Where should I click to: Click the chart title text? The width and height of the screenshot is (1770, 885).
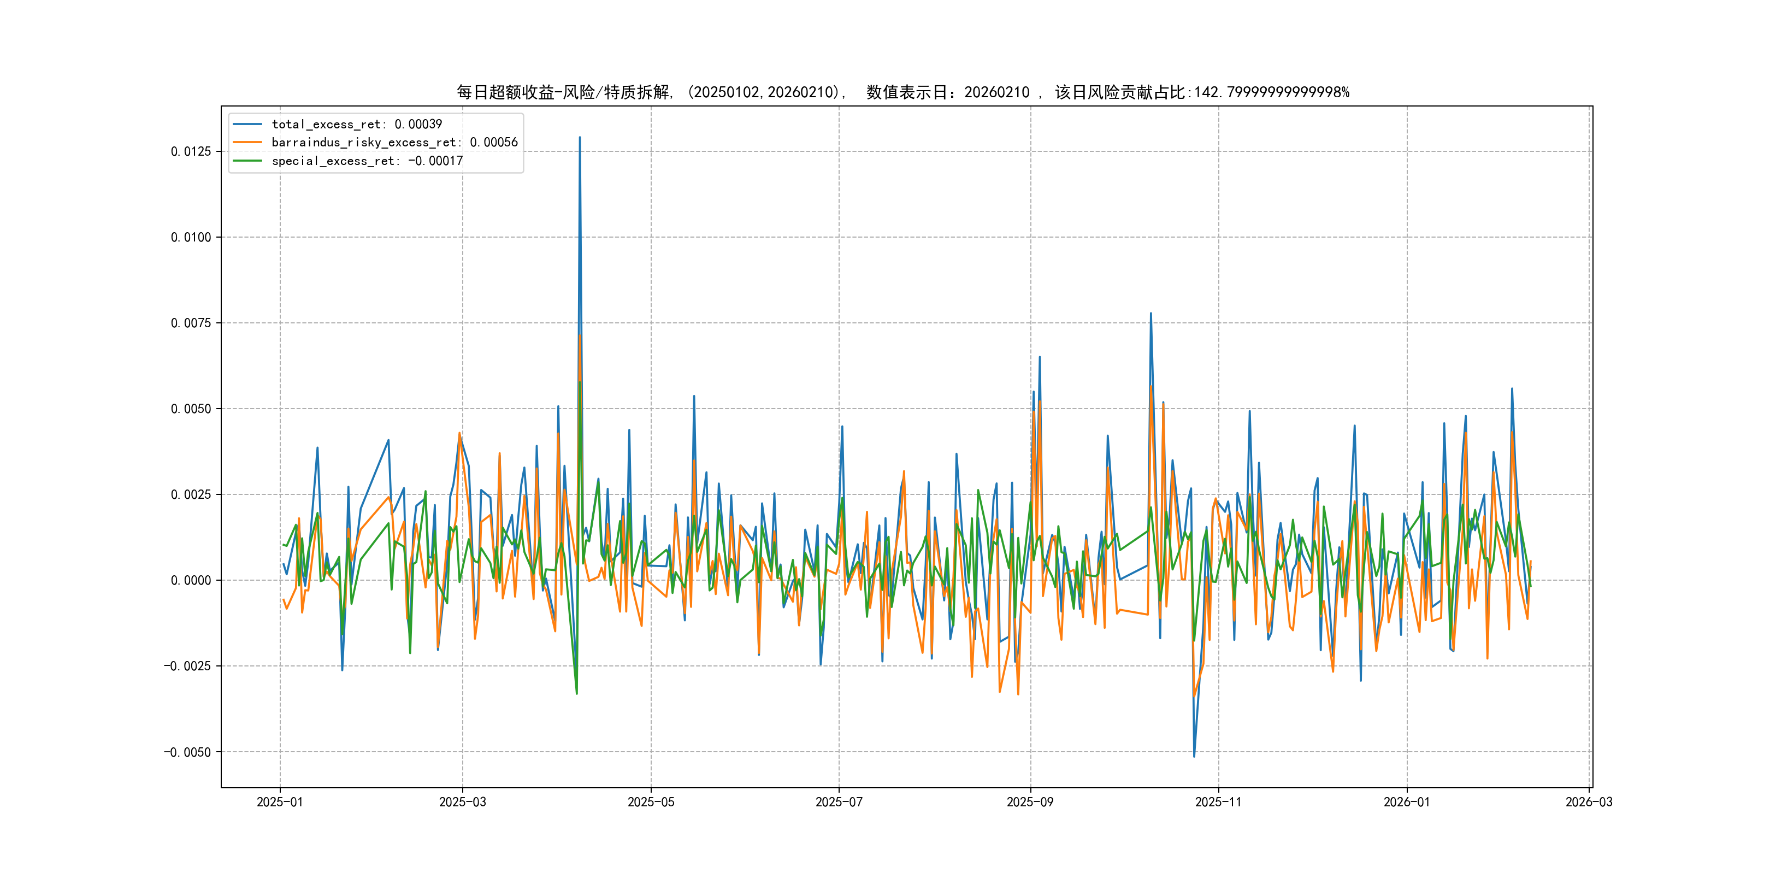click(x=902, y=92)
